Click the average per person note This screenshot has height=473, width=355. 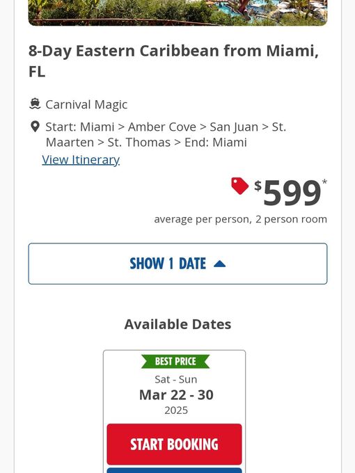coord(241,219)
